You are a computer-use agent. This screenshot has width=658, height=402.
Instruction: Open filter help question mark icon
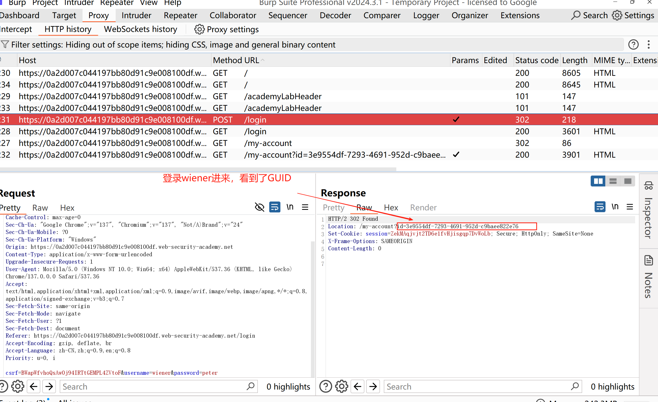click(x=633, y=44)
